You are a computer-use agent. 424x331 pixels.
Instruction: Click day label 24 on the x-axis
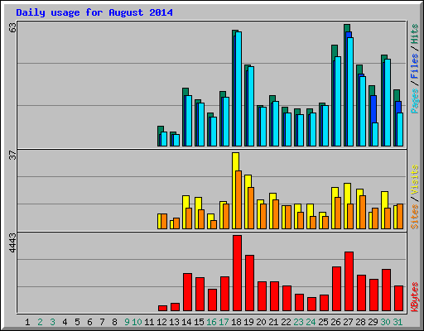pos(311,322)
